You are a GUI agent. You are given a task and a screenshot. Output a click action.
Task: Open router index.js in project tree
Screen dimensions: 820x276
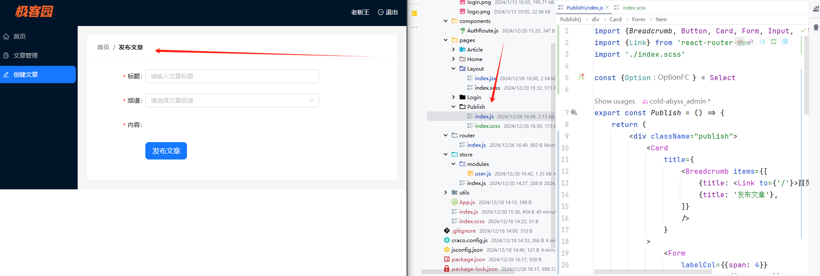click(476, 145)
